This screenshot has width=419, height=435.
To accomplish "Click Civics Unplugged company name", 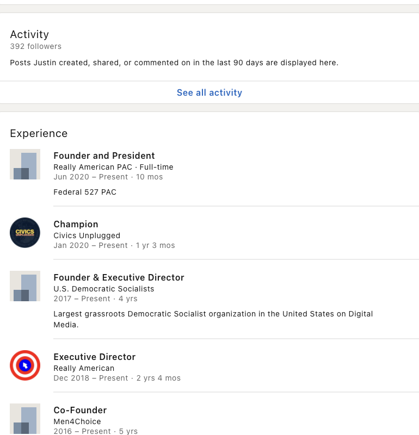I will click(87, 235).
